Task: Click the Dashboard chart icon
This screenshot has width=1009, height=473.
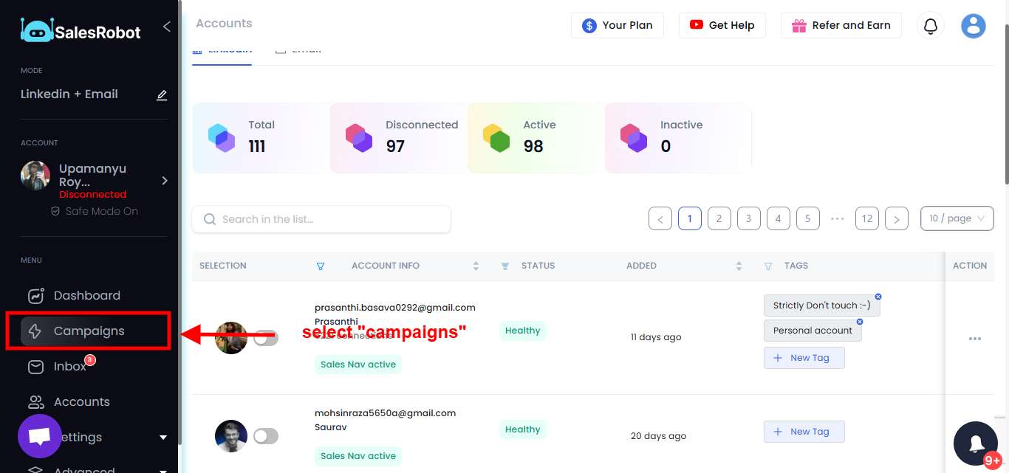Action: 35,296
